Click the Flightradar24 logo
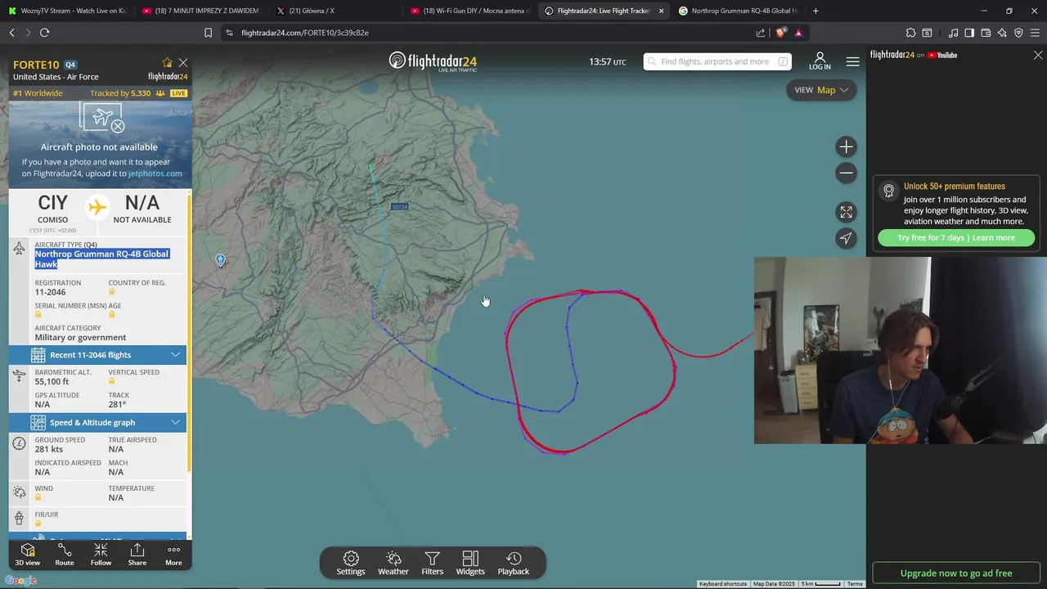This screenshot has width=1047, height=589. 433,61
